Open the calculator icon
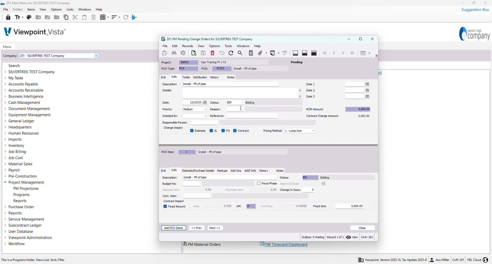 251,53
